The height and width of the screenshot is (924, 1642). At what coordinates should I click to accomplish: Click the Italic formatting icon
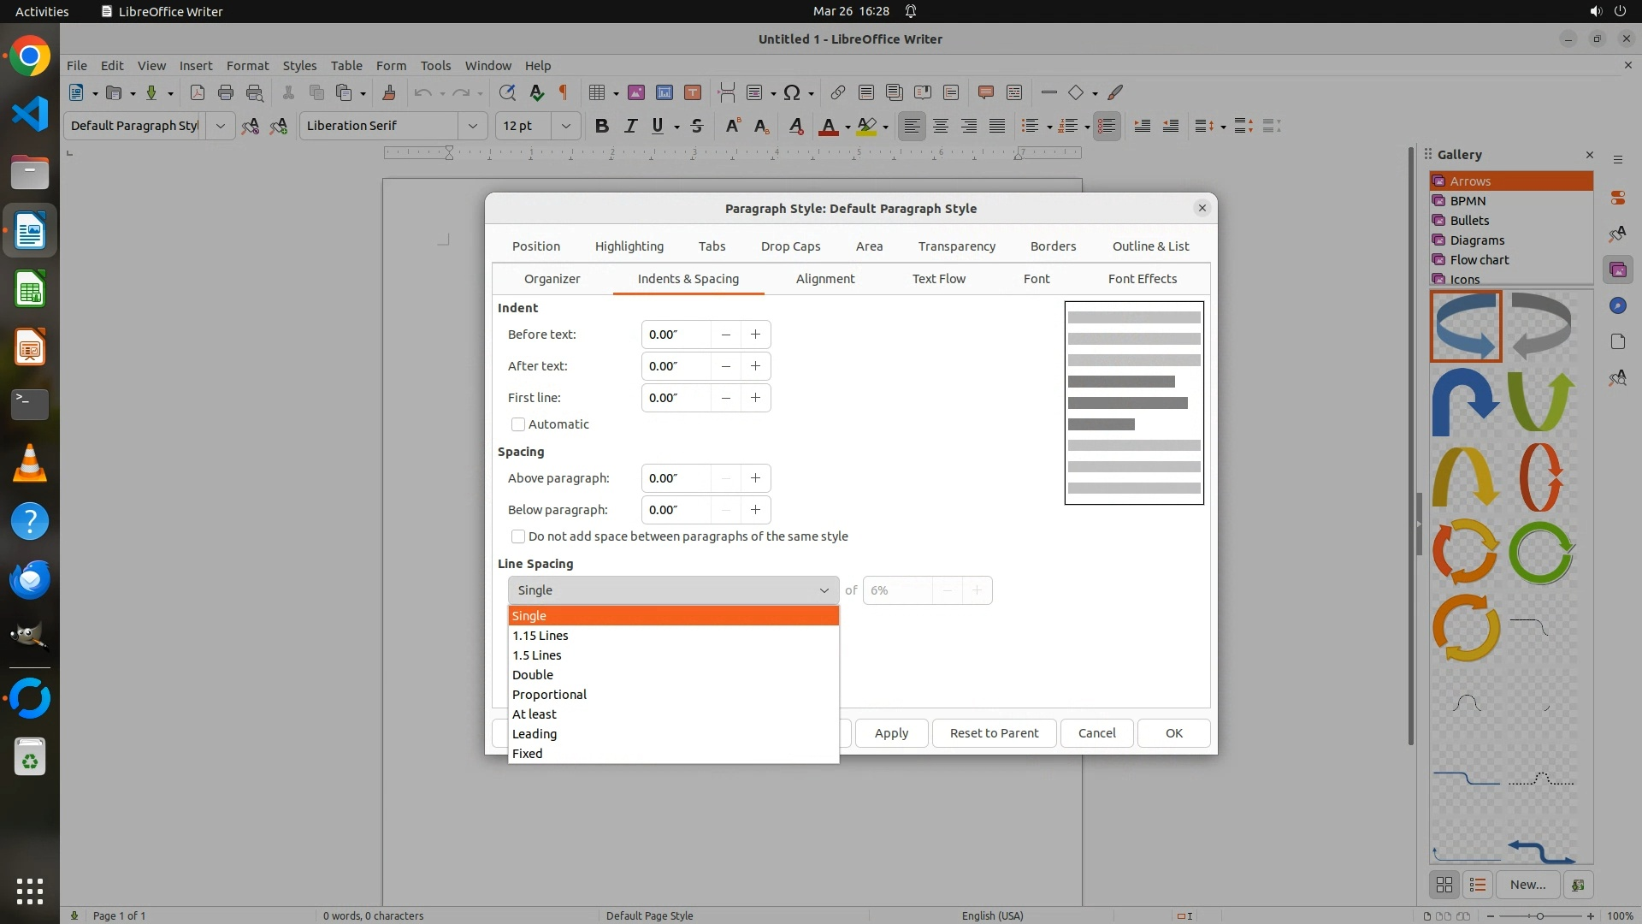click(630, 126)
